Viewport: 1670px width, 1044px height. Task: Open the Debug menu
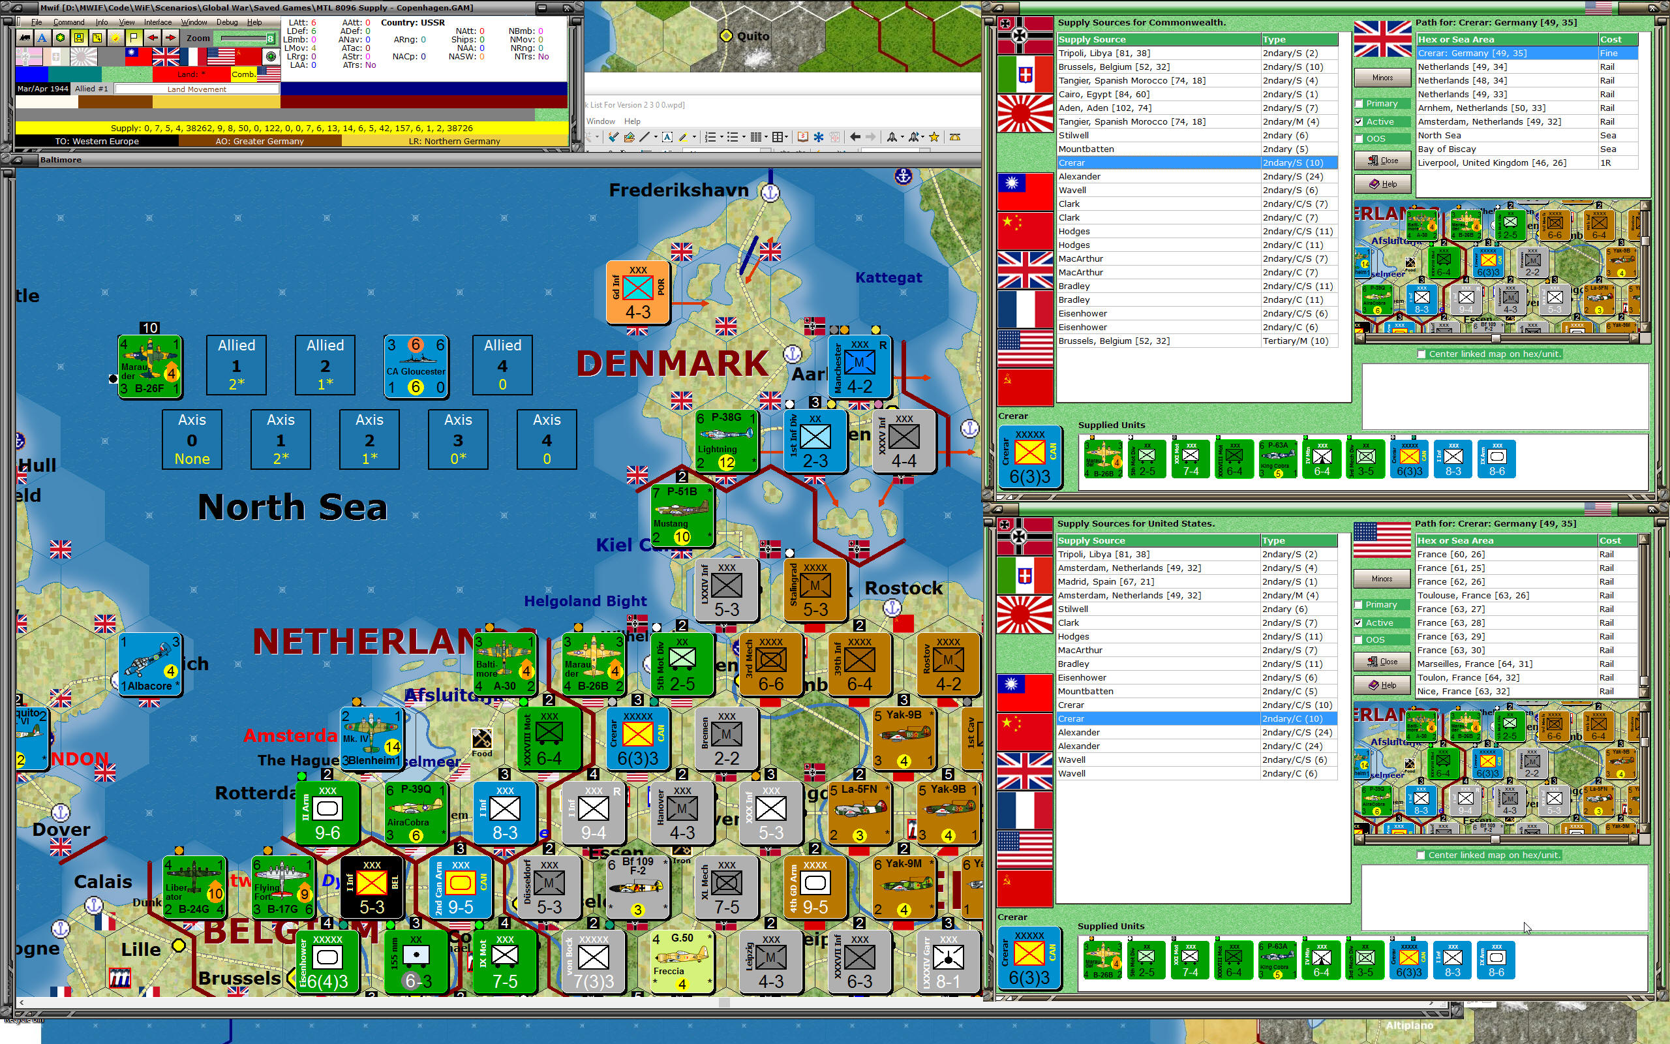pyautogui.click(x=227, y=22)
